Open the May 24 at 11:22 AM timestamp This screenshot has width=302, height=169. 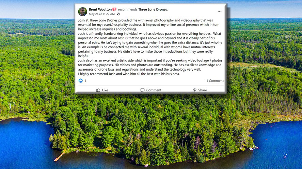click(102, 14)
